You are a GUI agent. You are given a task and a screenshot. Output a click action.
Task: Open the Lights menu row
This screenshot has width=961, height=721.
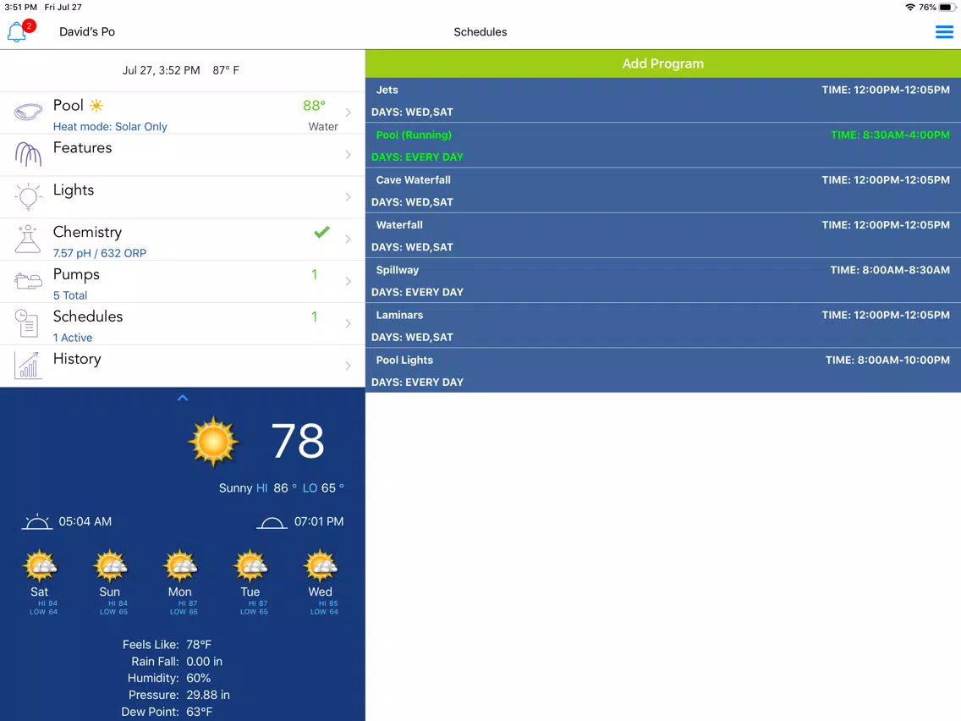[x=183, y=197]
